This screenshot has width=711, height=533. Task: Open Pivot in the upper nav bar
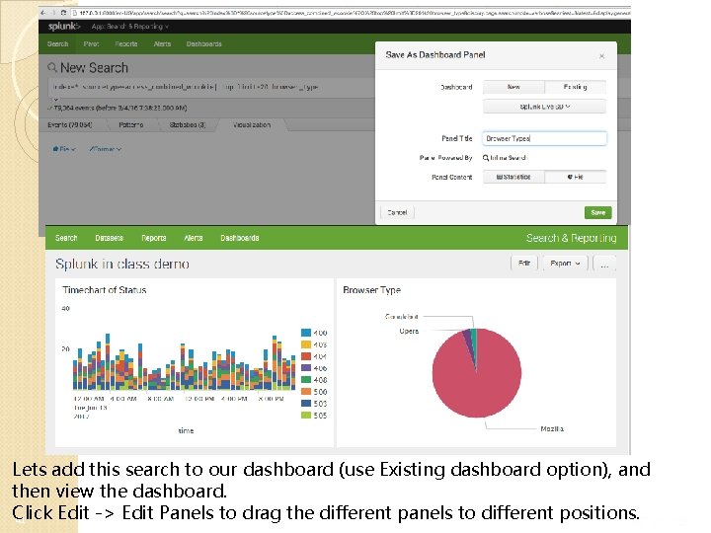tap(91, 44)
